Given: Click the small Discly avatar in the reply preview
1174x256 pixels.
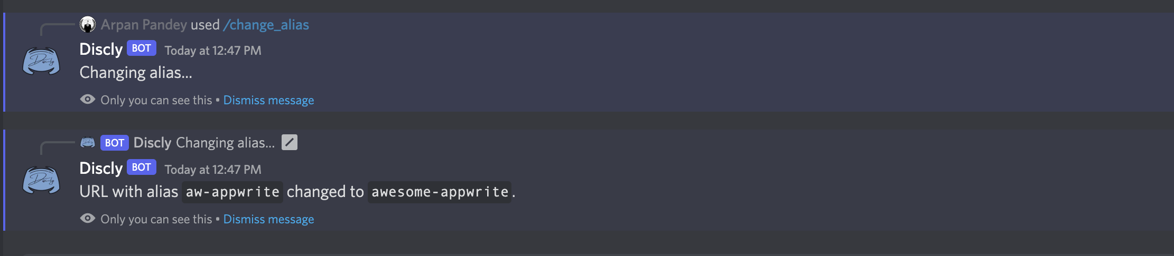Looking at the screenshot, I should [88, 142].
